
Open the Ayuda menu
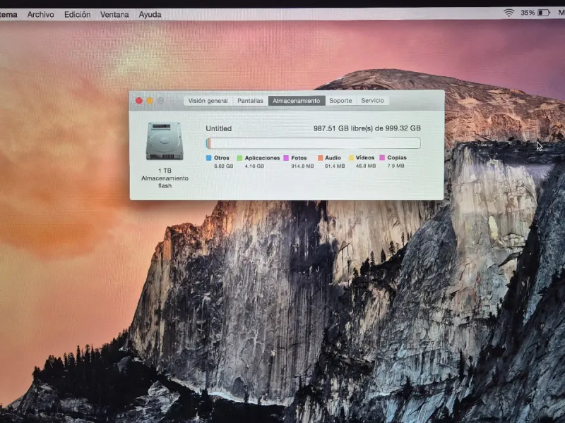tap(150, 14)
